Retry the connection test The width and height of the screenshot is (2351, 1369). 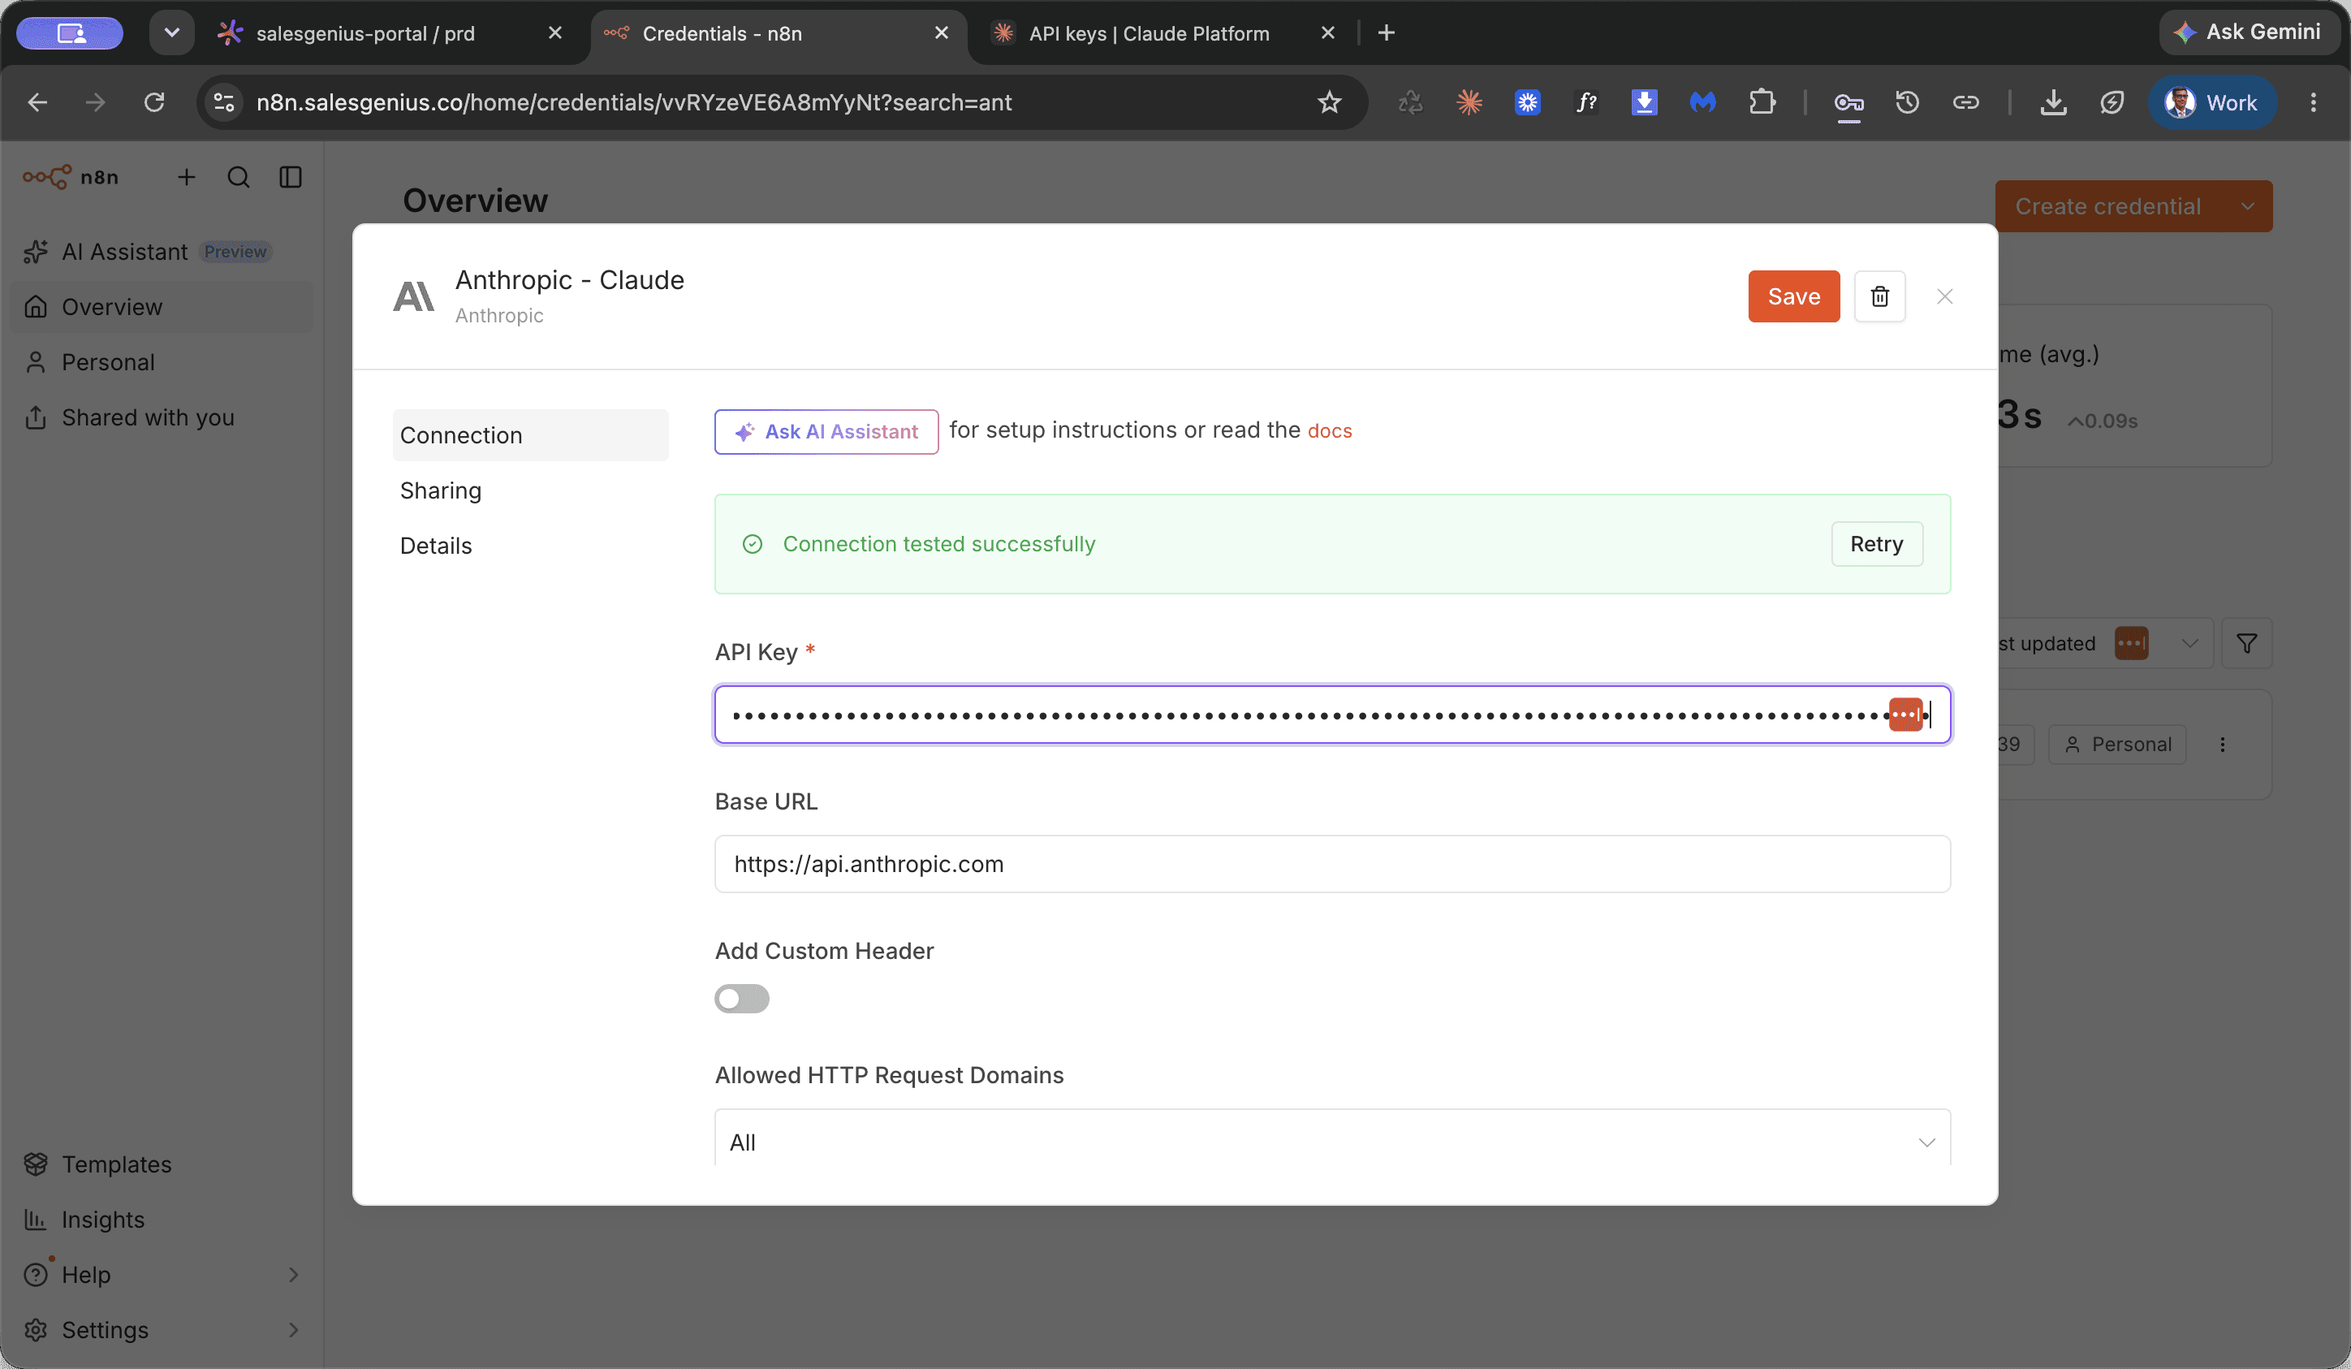(1876, 543)
